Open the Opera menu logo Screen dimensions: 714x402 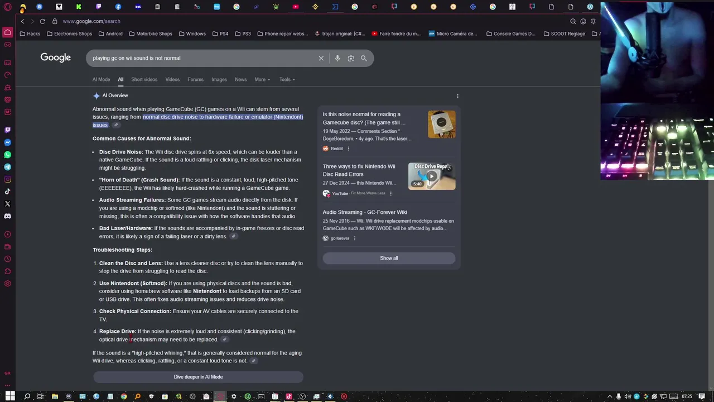pyautogui.click(x=8, y=7)
